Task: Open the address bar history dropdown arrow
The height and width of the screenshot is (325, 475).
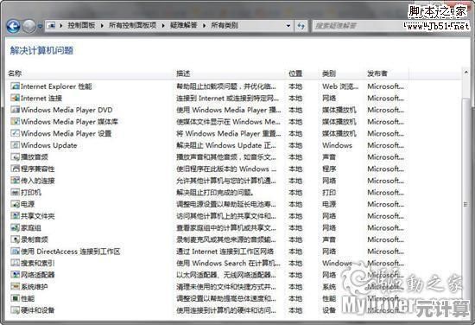Action: tap(288, 26)
